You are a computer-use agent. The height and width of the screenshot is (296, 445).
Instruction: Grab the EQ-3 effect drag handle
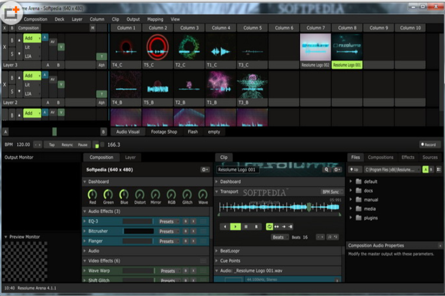[x=203, y=222]
